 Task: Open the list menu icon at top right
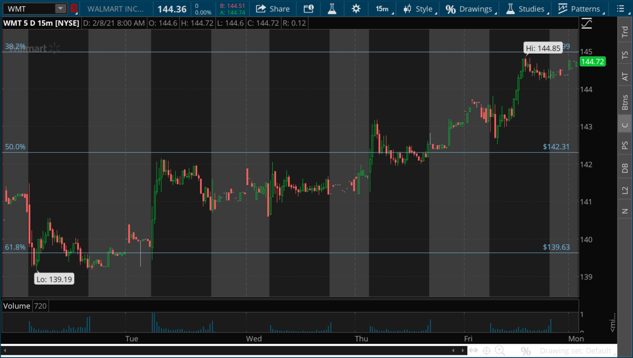[620, 8]
